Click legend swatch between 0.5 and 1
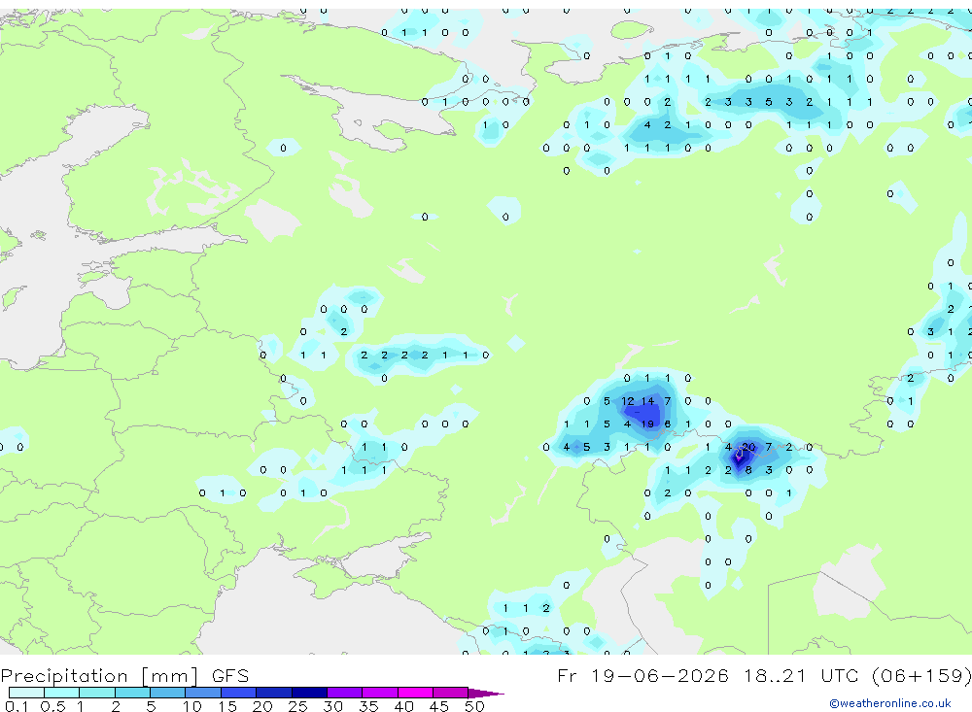 (62, 693)
